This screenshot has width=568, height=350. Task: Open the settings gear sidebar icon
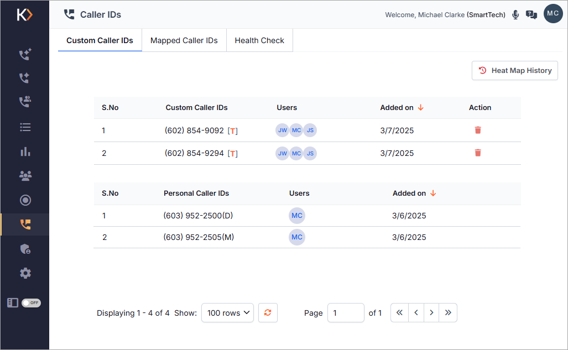[25, 273]
